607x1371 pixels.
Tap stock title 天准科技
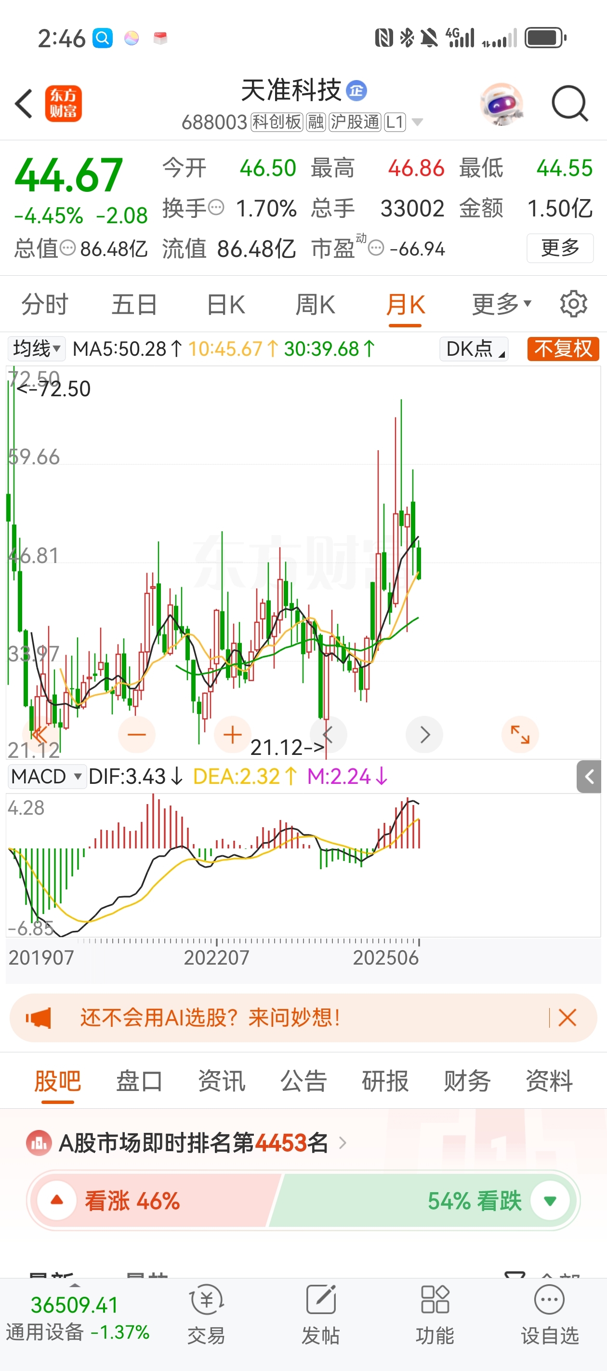point(291,91)
